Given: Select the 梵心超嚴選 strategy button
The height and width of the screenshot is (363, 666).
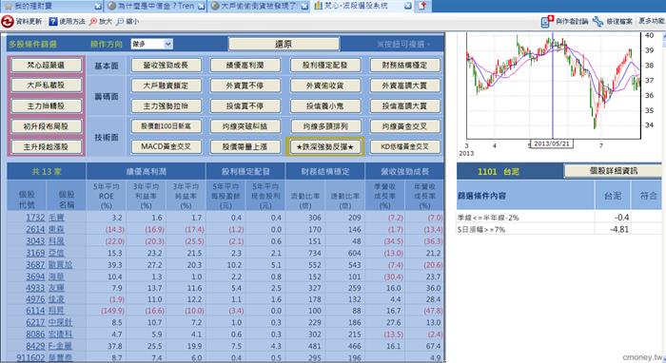Looking at the screenshot, I should click(46, 65).
